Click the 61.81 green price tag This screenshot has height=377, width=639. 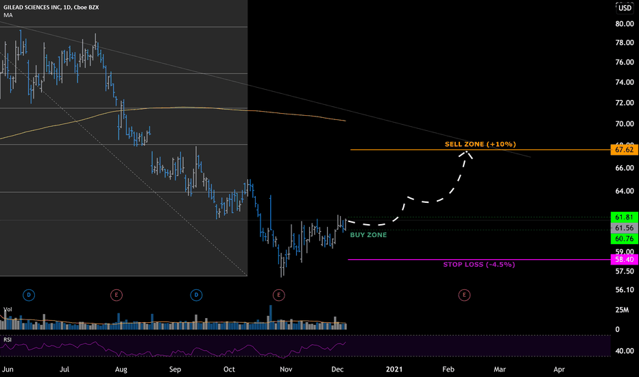point(625,217)
